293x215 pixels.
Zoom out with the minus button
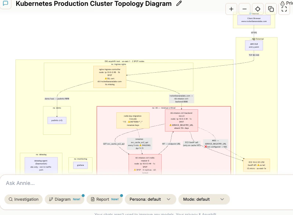[245, 9]
